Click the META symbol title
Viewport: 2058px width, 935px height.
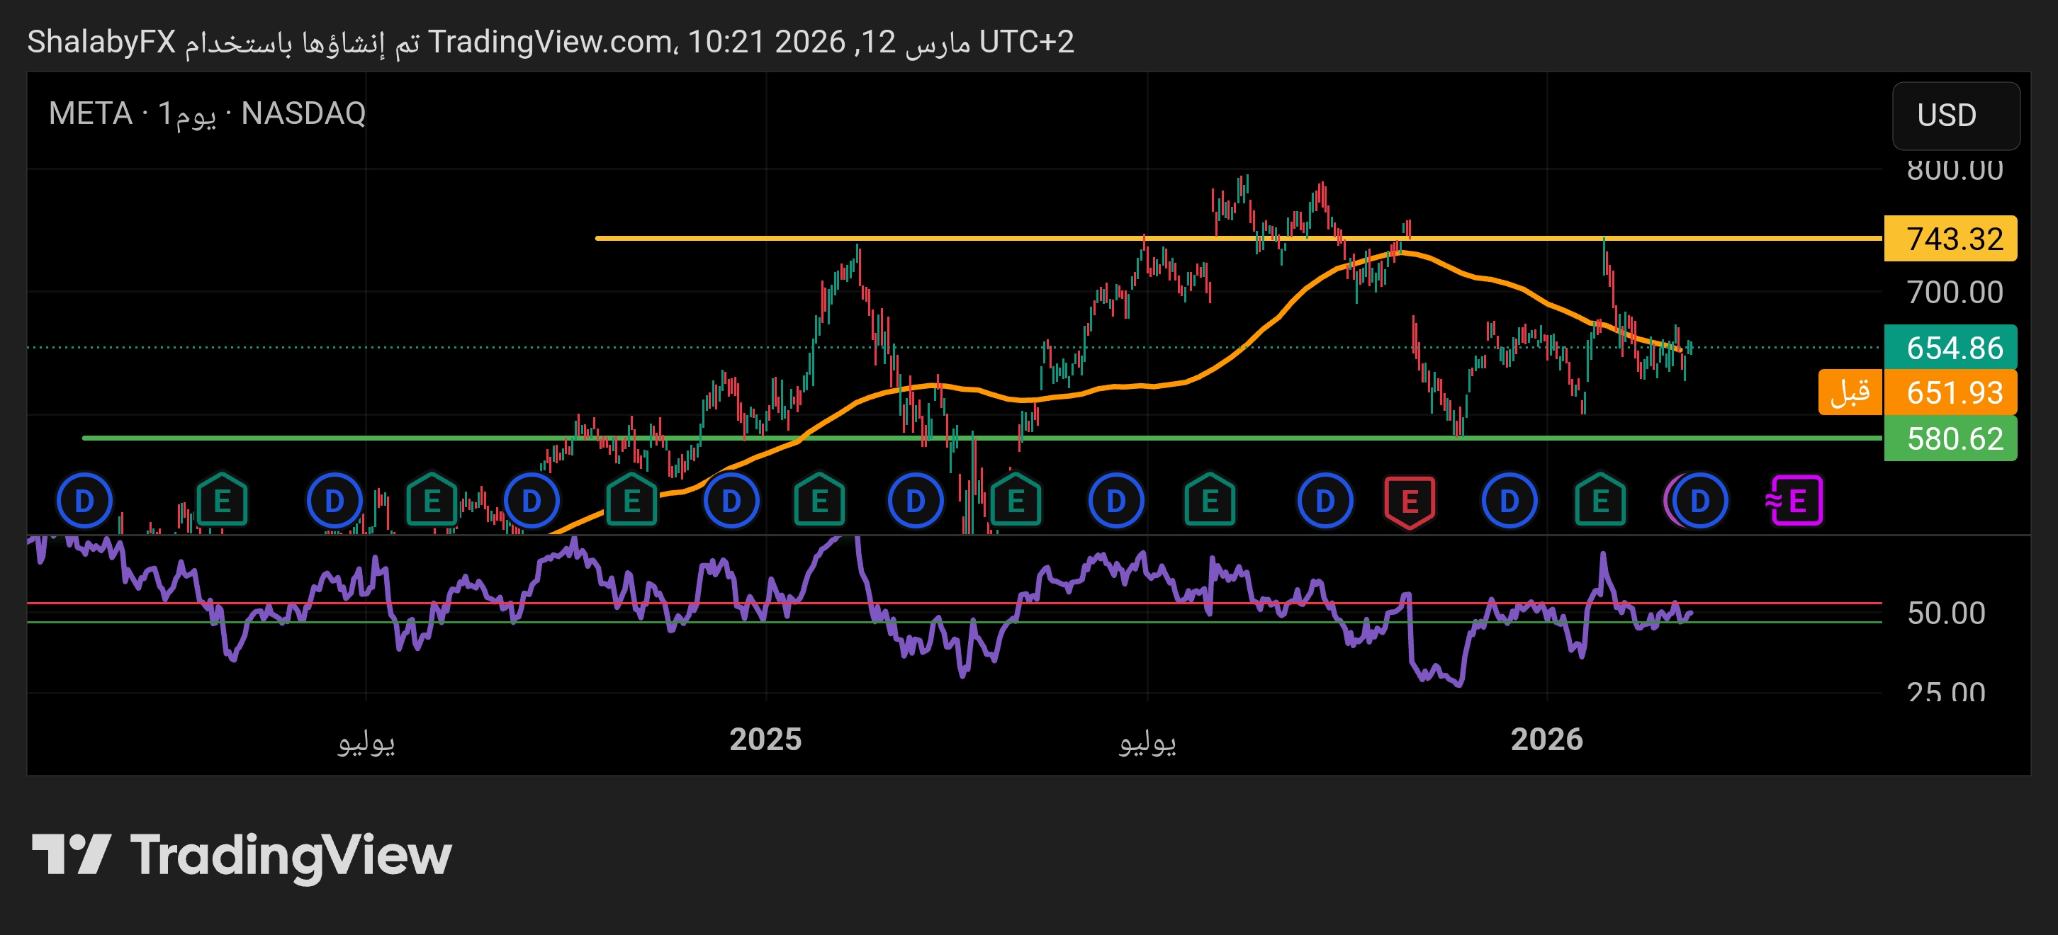point(90,113)
